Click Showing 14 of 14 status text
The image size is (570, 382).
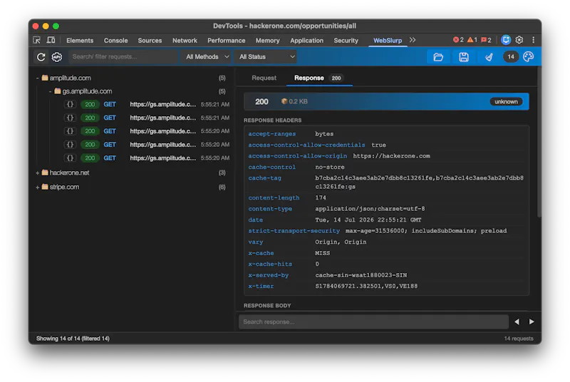coord(73,339)
